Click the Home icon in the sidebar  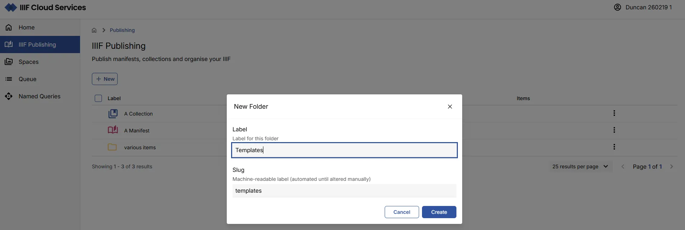9,27
